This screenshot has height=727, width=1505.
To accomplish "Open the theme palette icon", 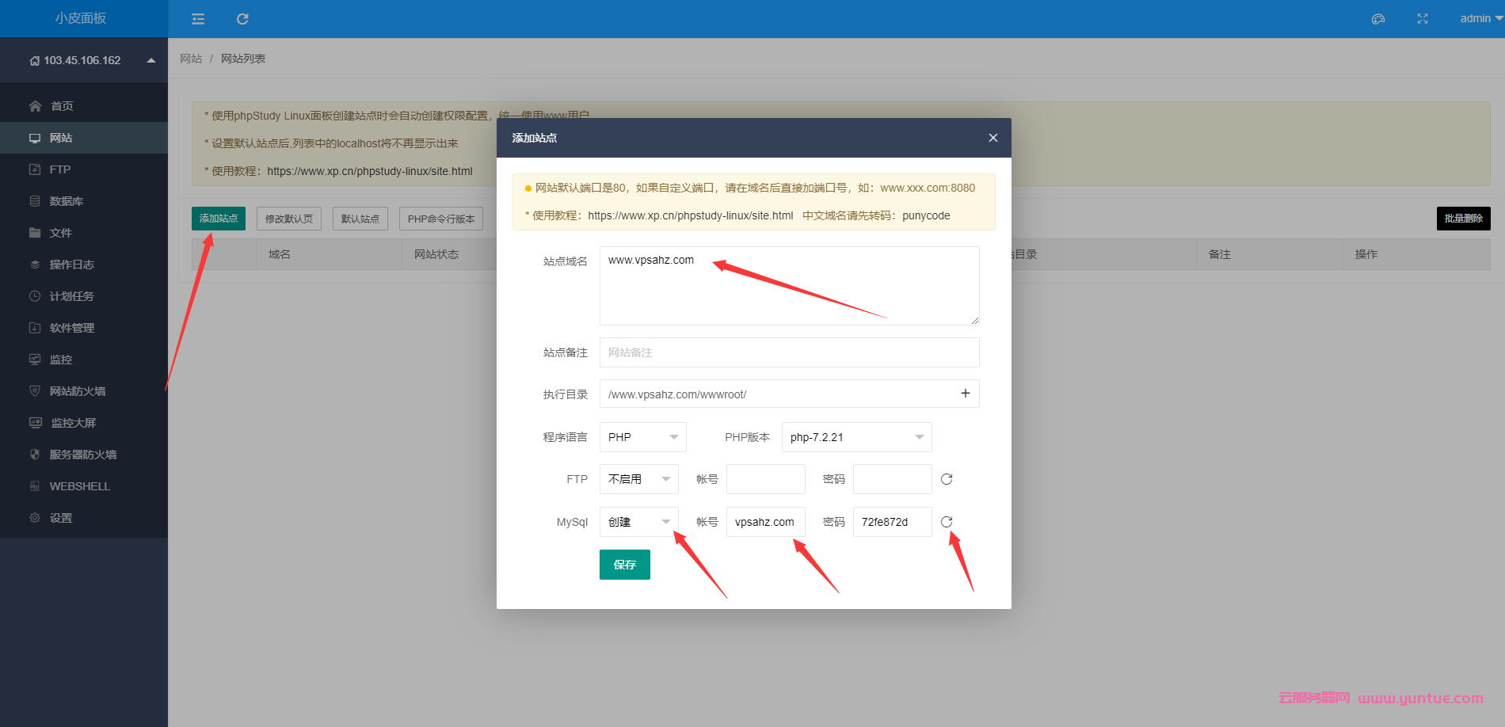I will (1378, 19).
